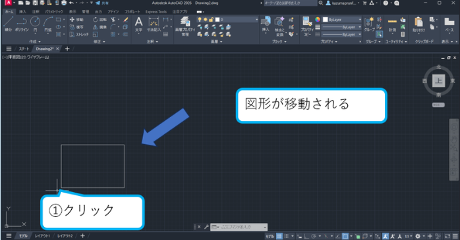Open the Express Tools ribbon tab
Screen dimensions: 460x240
tap(156, 12)
